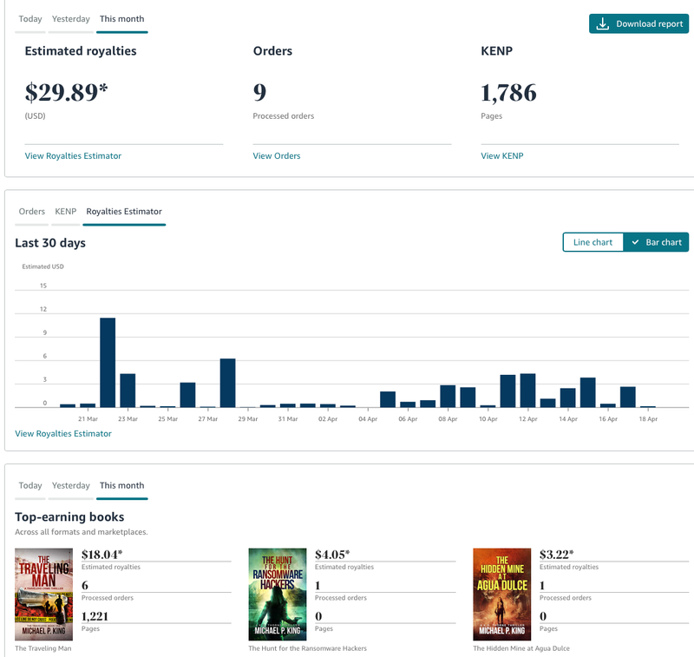Open the View KENP link
Image resolution: width=694 pixels, height=657 pixels.
tap(502, 156)
